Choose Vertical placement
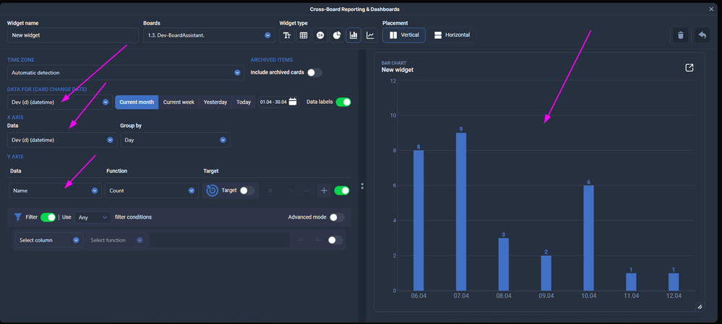This screenshot has width=722, height=324. (x=404, y=35)
